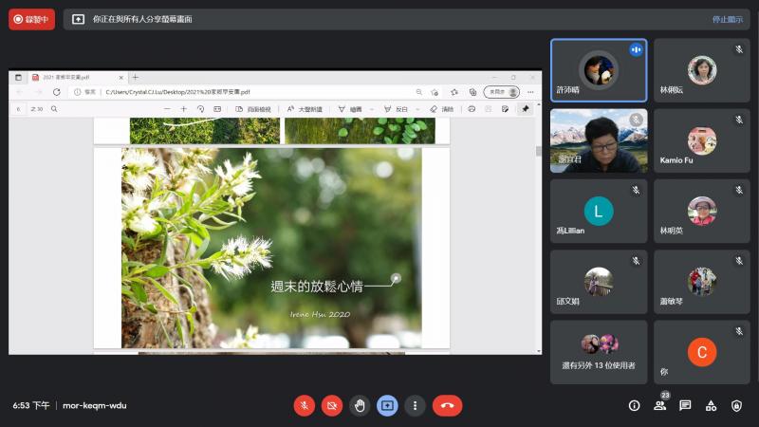This screenshot has width=759, height=427.
Task: Open the meeting details info icon
Action: point(634,405)
